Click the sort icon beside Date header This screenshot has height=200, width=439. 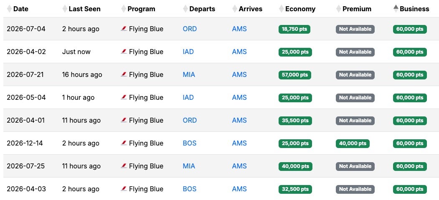tap(10, 9)
